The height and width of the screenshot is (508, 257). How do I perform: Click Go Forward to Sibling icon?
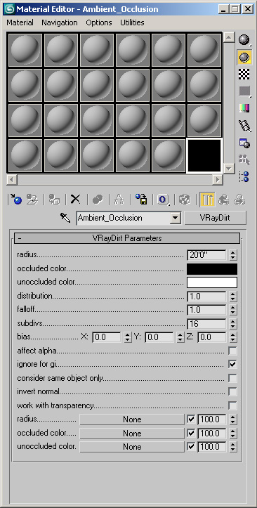click(x=239, y=200)
